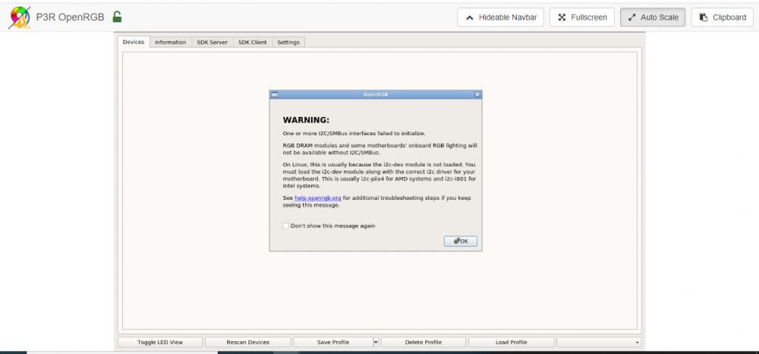Image resolution: width=759 pixels, height=354 pixels.
Task: Click the WARNING: heading text
Action: coord(306,120)
